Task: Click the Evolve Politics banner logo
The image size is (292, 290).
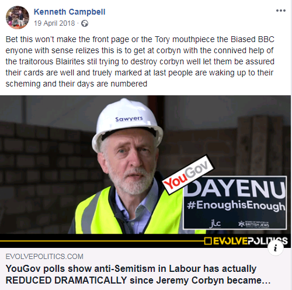Action: pos(246,241)
